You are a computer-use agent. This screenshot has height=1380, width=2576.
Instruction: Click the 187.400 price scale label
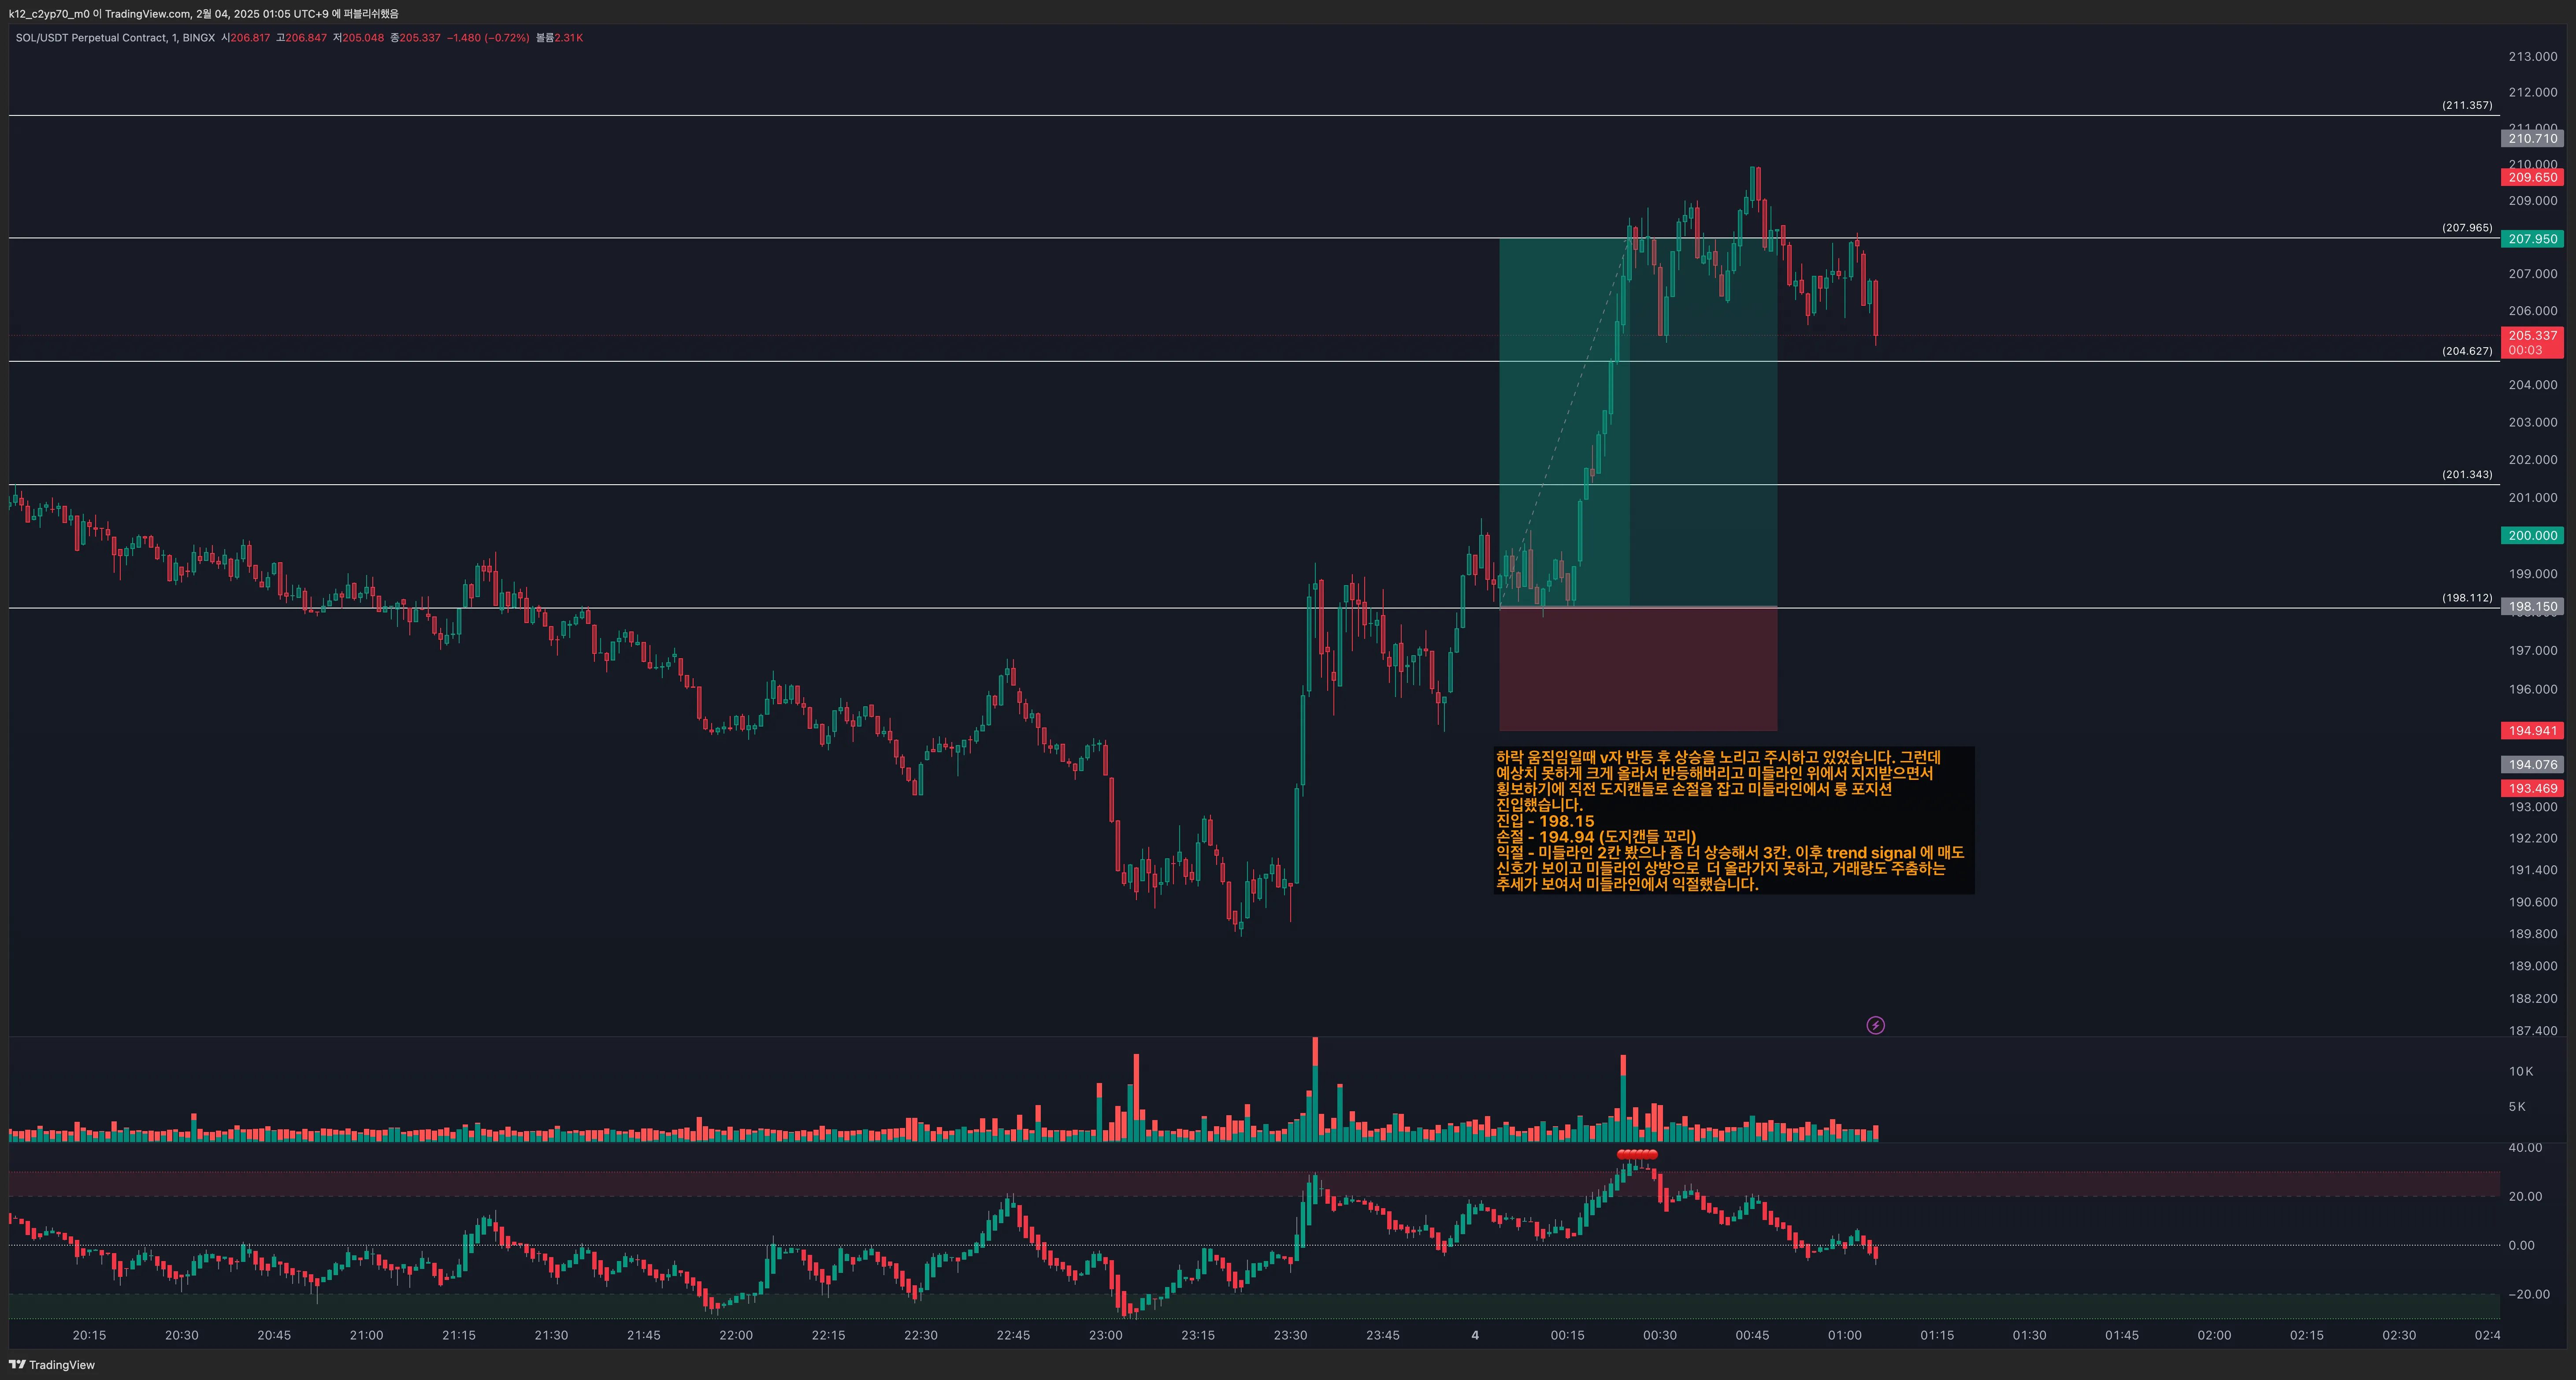[x=2532, y=1030]
